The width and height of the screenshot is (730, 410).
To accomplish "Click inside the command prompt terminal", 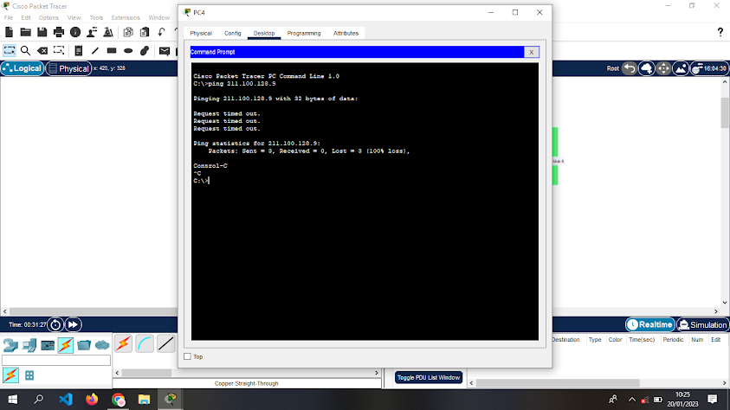I will [365, 202].
